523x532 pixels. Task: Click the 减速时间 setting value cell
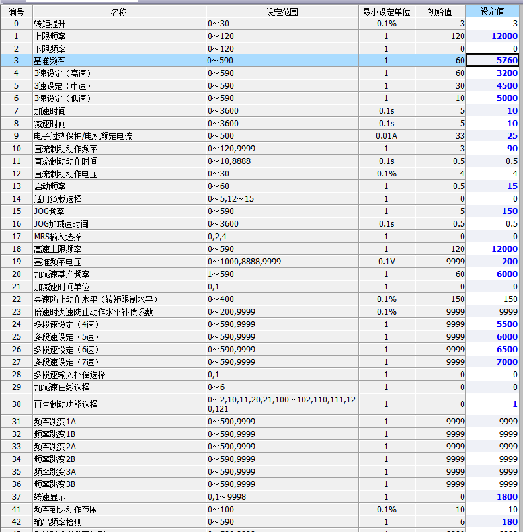tap(493, 124)
